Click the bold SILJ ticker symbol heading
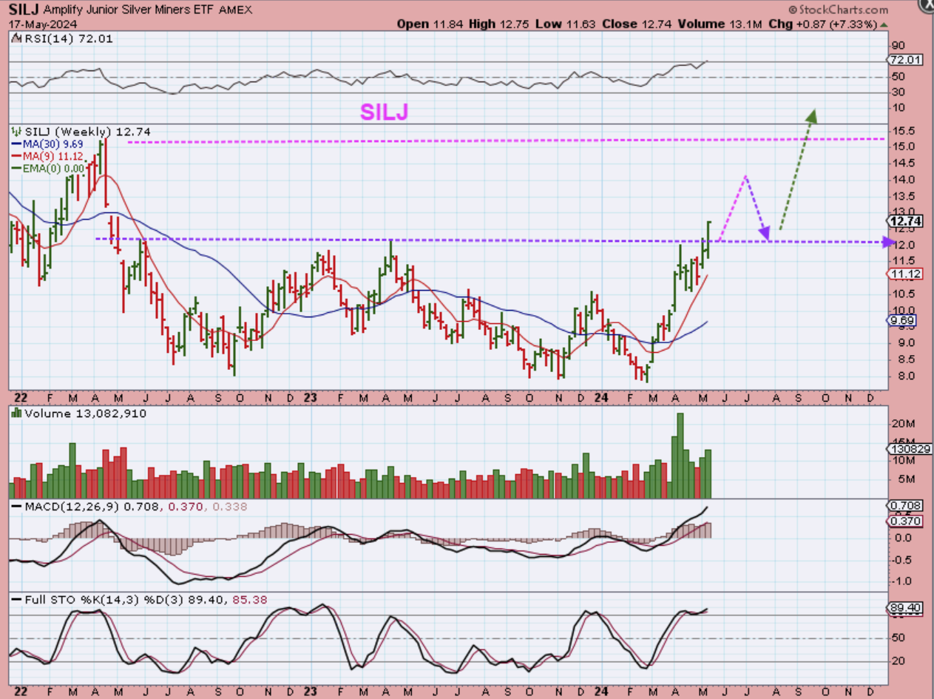 pos(24,10)
